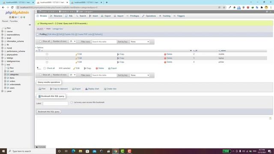
Task: Open the Console bar
Action: pos(41,147)
